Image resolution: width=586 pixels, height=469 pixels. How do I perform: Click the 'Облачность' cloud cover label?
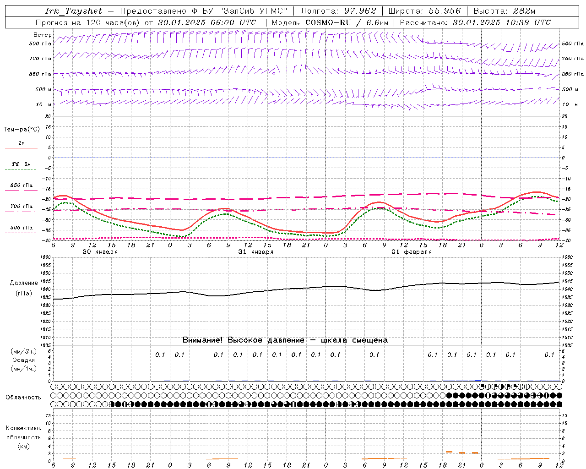(23, 398)
